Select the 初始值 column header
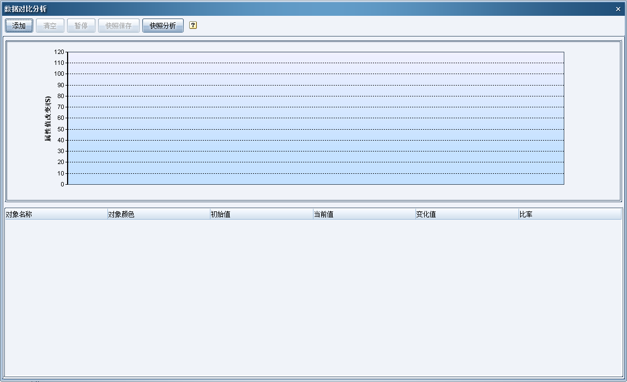 coord(261,214)
